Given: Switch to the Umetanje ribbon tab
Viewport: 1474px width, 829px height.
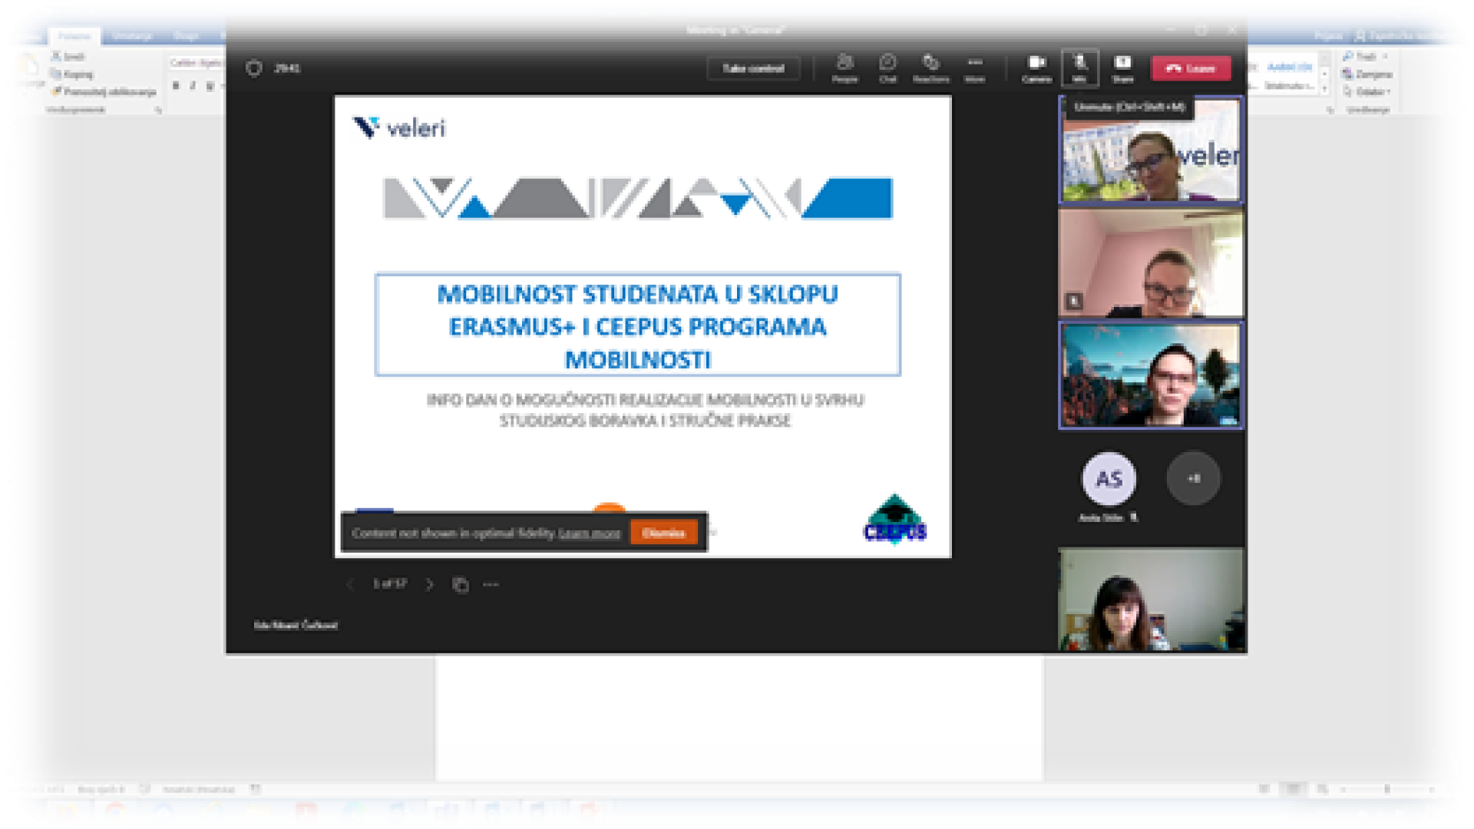Looking at the screenshot, I should click(x=131, y=36).
